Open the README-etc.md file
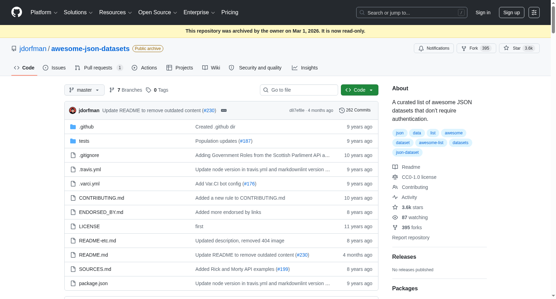This screenshot has height=299, width=556. pos(98,241)
